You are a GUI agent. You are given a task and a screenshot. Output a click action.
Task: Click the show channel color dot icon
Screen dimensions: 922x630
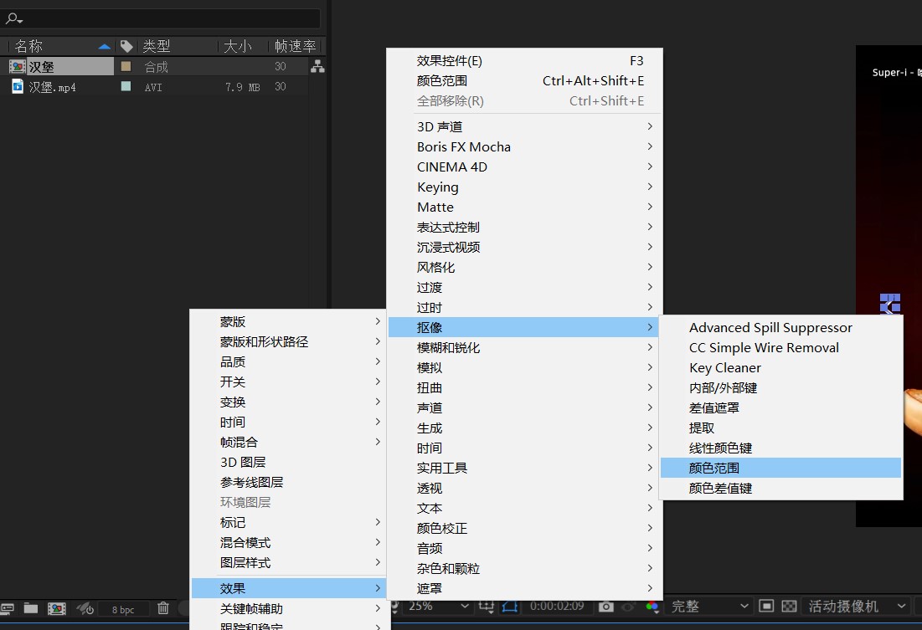coord(651,608)
